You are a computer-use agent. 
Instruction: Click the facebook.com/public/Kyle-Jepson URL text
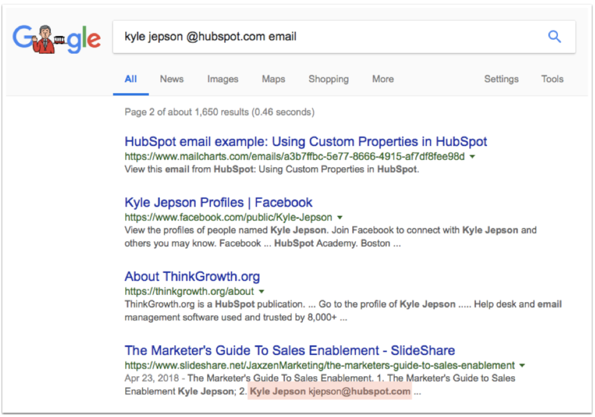pyautogui.click(x=228, y=217)
